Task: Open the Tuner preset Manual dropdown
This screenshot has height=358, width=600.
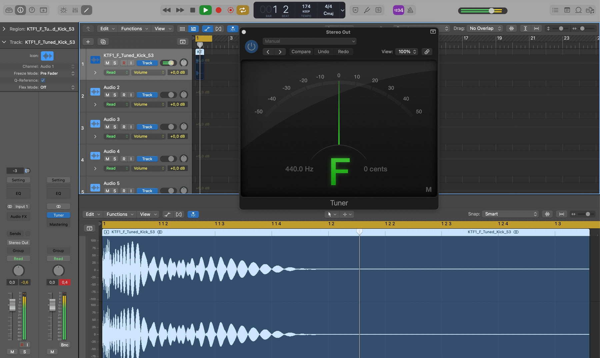Action: (310, 41)
